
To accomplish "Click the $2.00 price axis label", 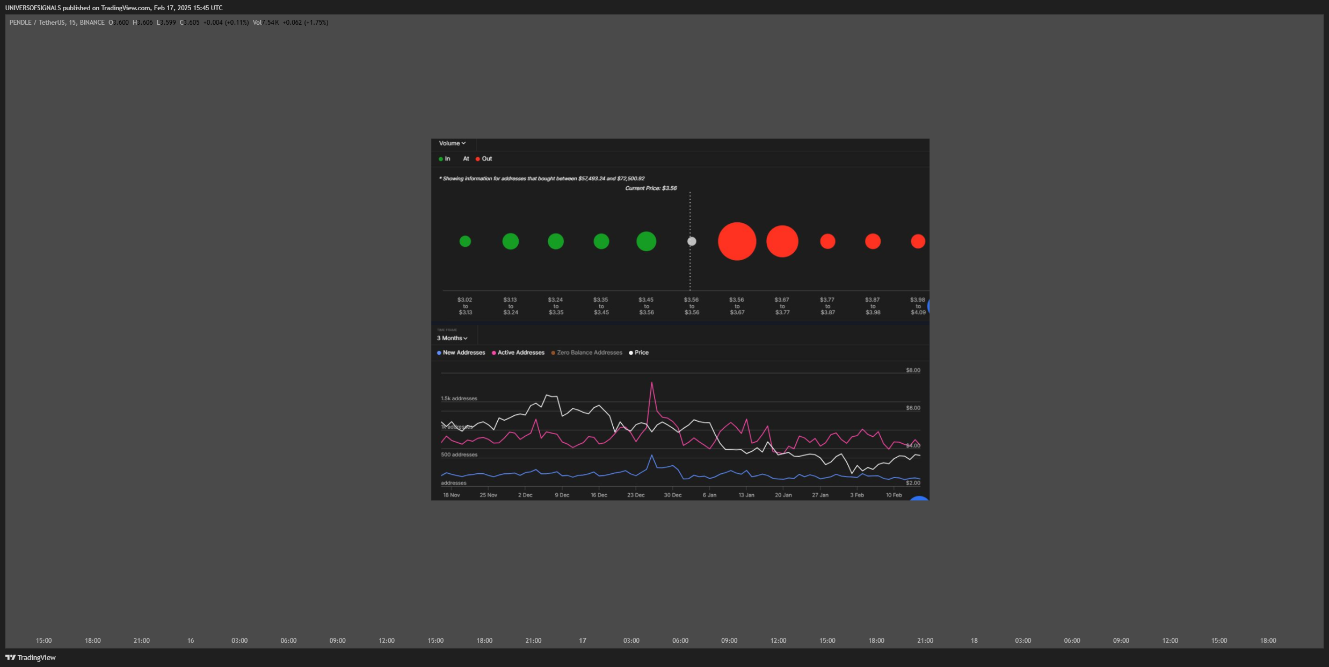I will (913, 483).
